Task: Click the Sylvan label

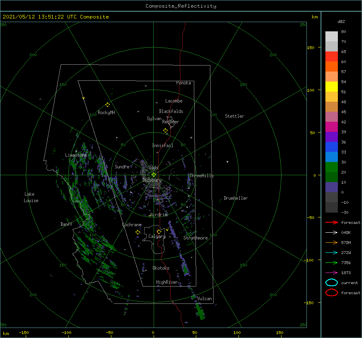Action: pos(154,119)
